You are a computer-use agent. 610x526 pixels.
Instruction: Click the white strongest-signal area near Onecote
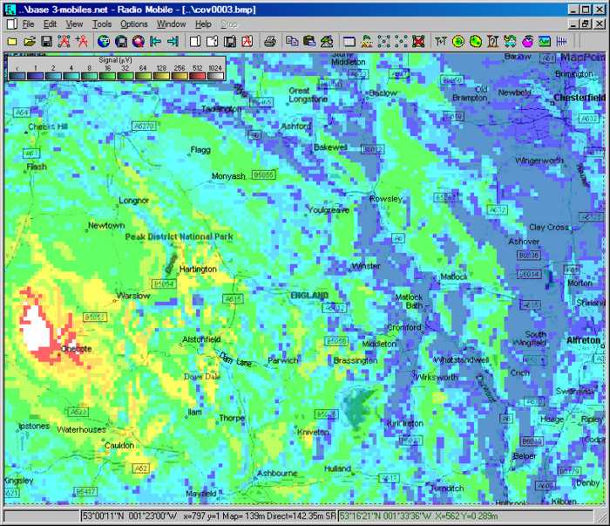37,331
